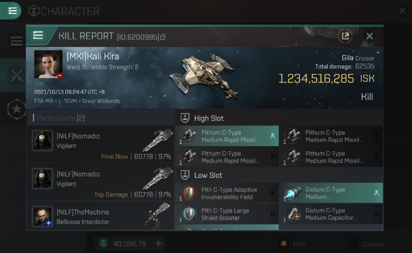Click the Participants [2] header
Screen dimensions: 412x253
pos(60,118)
